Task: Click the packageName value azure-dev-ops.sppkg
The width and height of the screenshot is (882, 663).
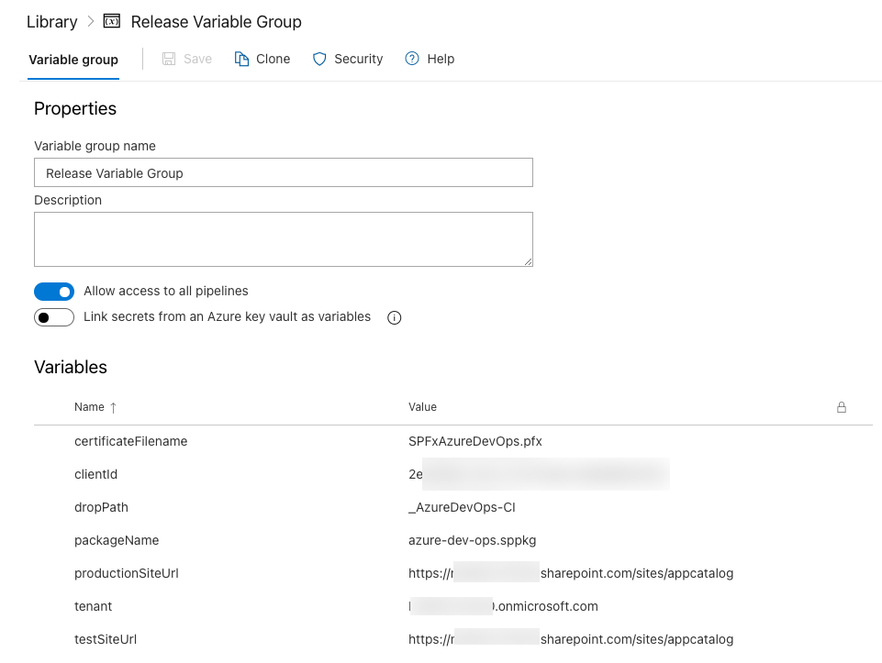Action: click(474, 540)
